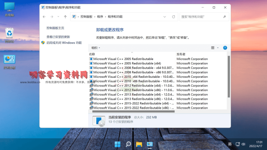The height and width of the screenshot is (150, 267).
Task: Open network status tray icon
Action: tap(238, 144)
